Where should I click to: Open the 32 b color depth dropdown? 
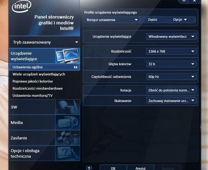click(171, 64)
